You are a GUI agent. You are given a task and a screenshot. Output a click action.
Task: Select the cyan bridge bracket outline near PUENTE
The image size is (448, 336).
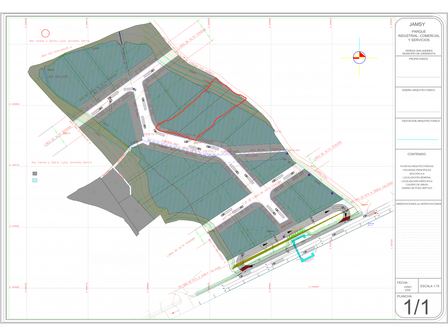(x=302, y=249)
